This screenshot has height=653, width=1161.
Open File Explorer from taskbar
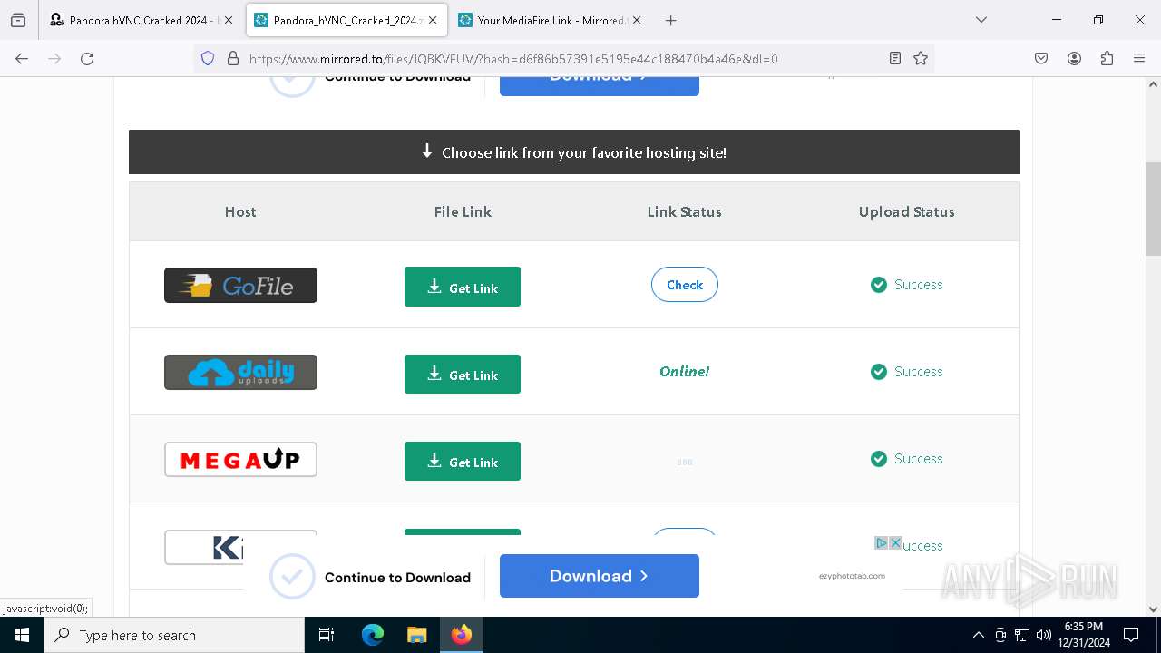tap(416, 635)
